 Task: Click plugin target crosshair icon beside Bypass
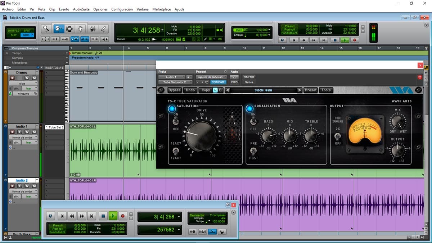(x=161, y=90)
